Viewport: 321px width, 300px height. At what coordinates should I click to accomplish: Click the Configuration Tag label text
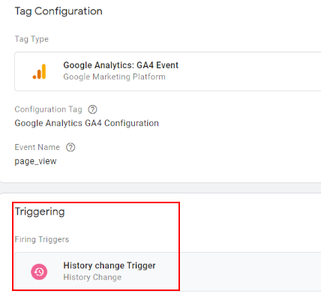point(48,109)
